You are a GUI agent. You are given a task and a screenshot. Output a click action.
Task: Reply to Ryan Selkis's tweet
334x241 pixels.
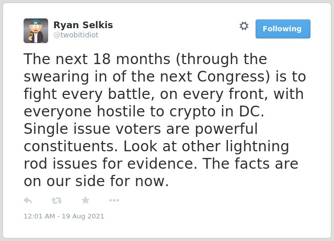point(28,200)
